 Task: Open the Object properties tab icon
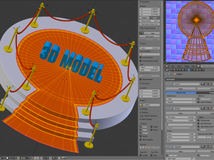[183, 70]
